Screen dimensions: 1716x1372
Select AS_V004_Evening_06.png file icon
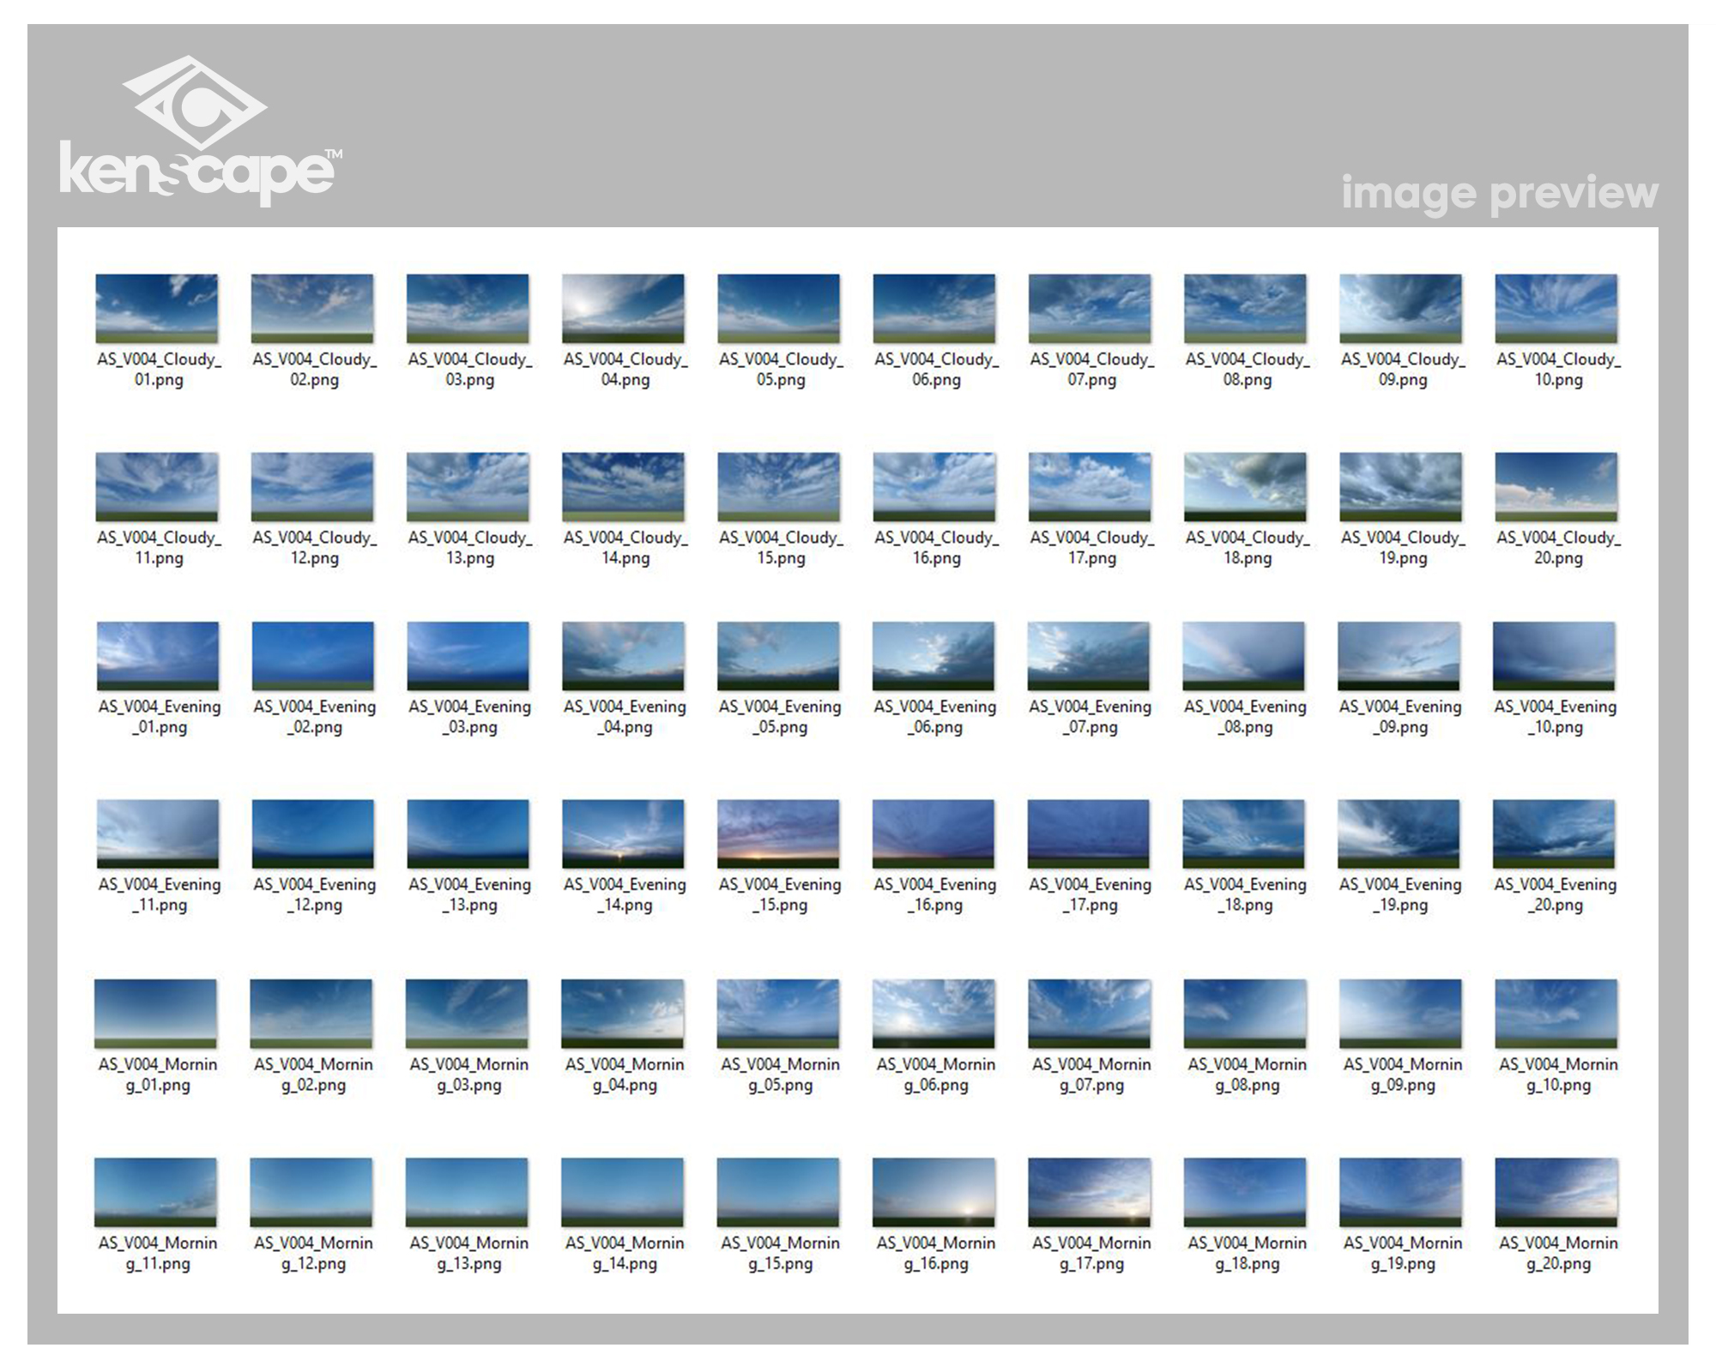[x=934, y=656]
